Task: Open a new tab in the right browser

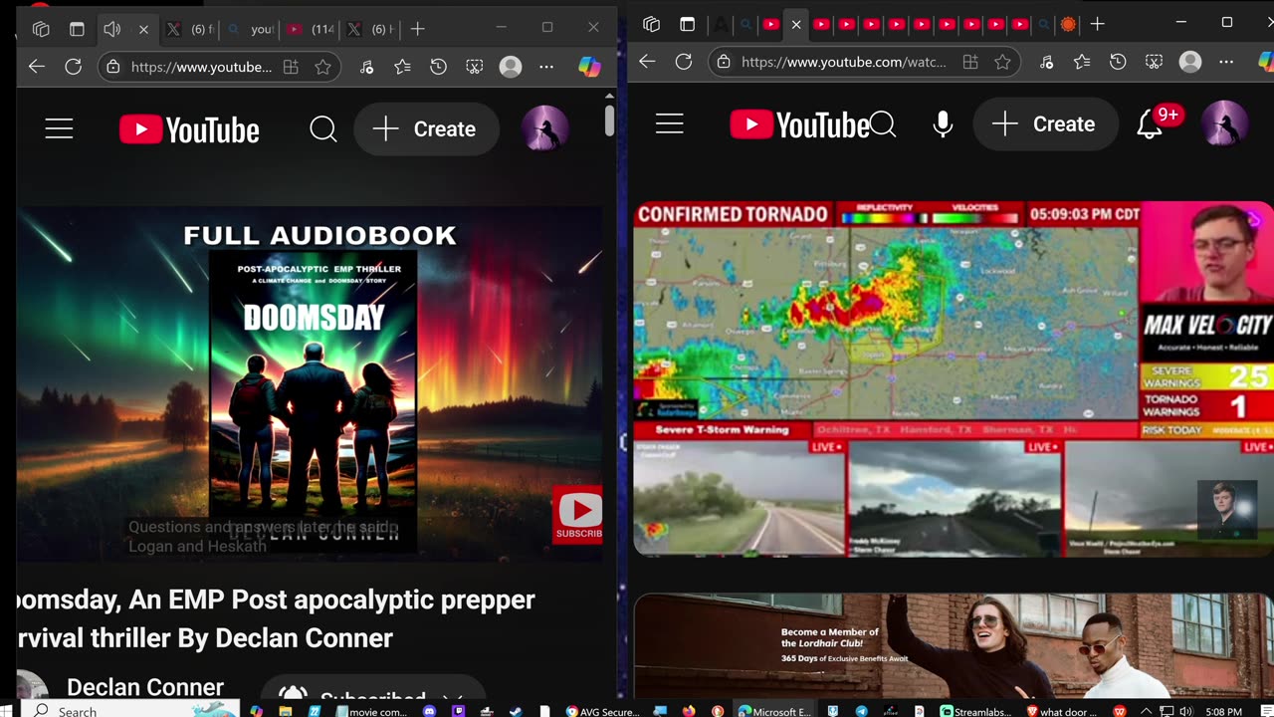Action: pyautogui.click(x=1098, y=24)
